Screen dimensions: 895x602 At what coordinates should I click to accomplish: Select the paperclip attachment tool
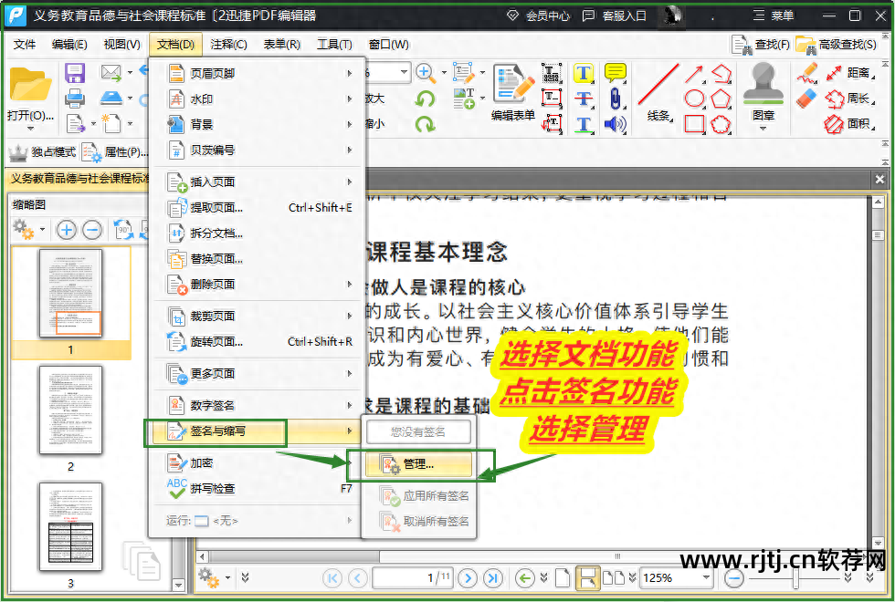coord(615,99)
